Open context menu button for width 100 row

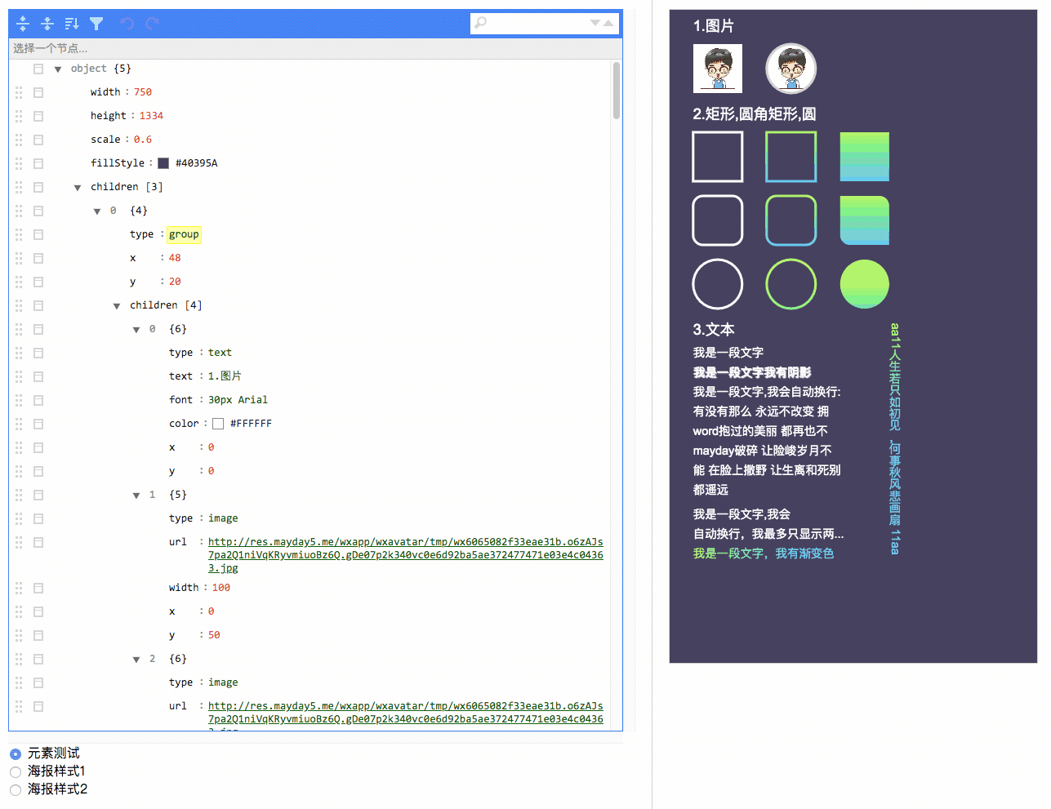click(x=38, y=588)
